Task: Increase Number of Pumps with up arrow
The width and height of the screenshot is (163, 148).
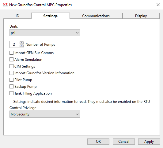Action: click(22, 43)
